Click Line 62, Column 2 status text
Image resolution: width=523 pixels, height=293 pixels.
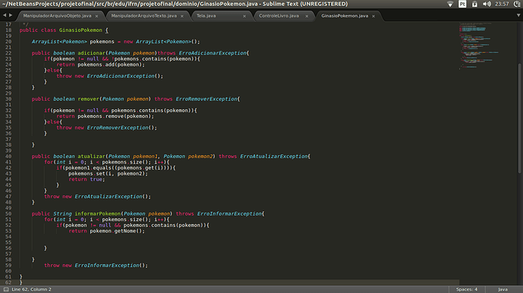pos(31,289)
